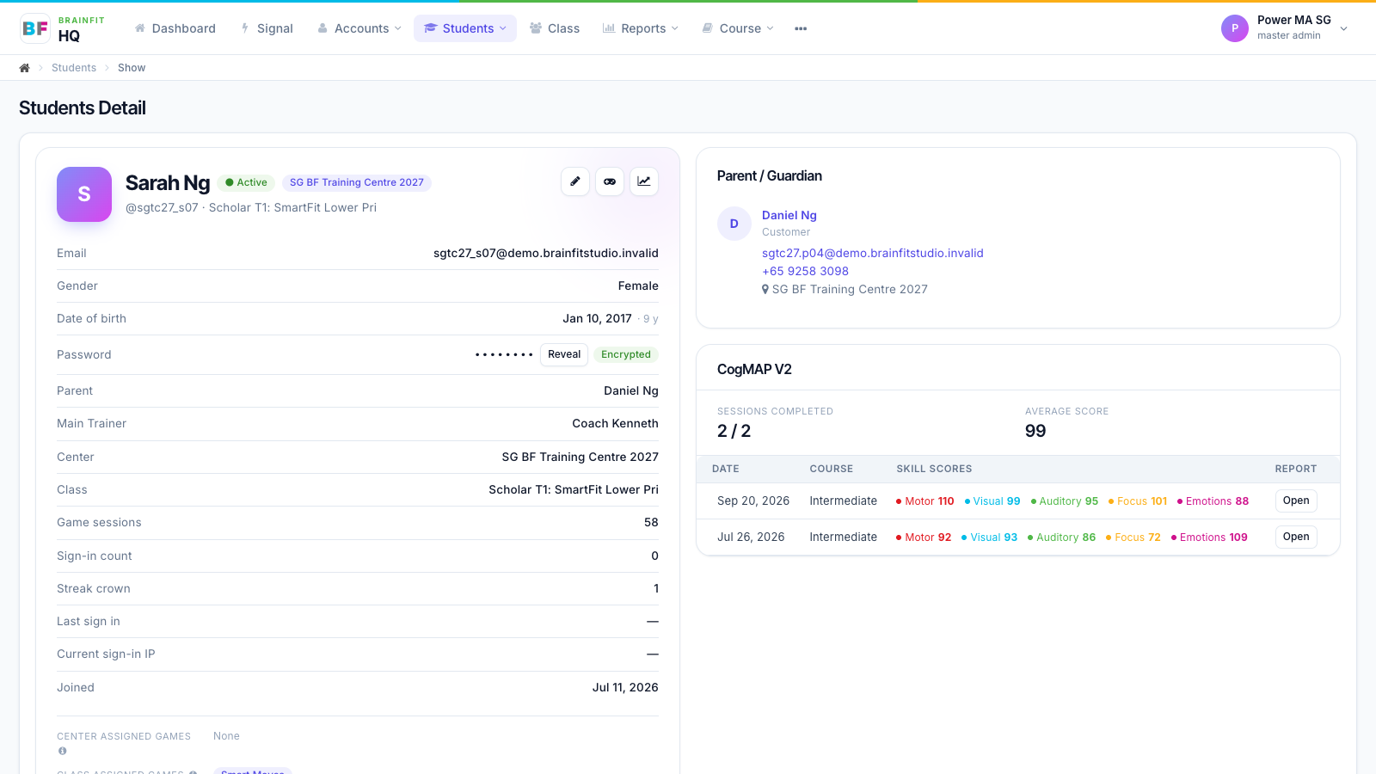Open the Jul 26, 2026 CogMAP report

tap(1296, 537)
